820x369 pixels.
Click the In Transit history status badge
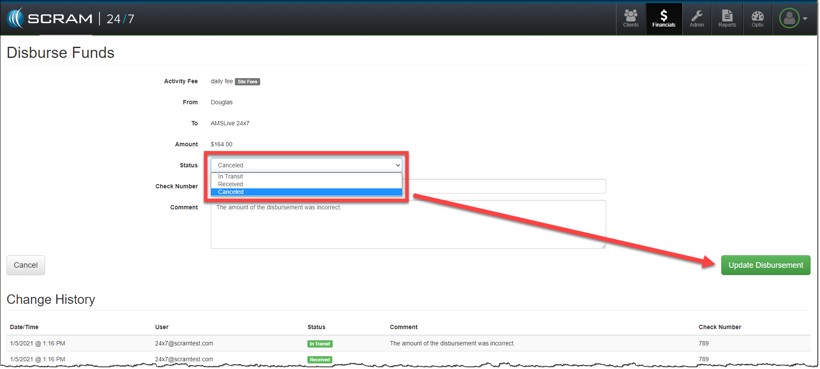320,344
